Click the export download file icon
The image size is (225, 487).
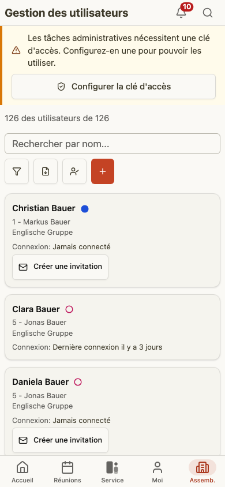point(46,171)
